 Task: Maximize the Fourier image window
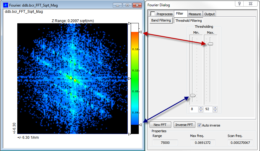click(x=127, y=5)
